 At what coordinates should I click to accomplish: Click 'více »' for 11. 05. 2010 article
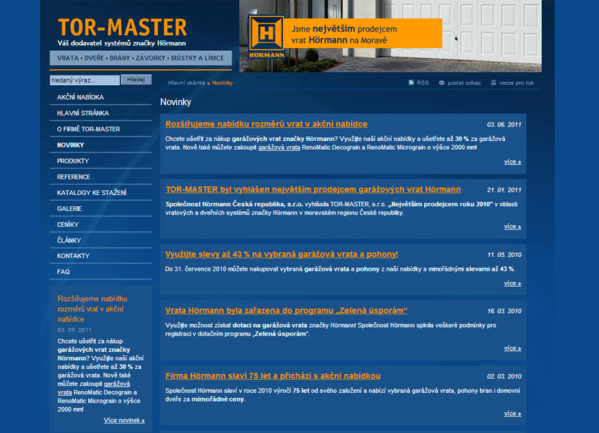click(x=512, y=283)
